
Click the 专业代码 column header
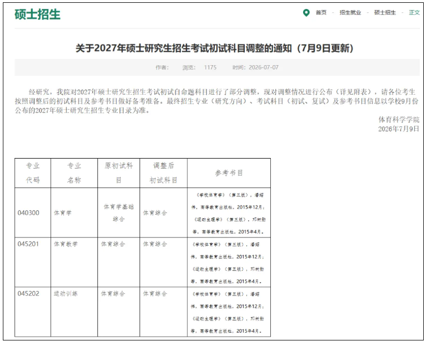(33, 173)
